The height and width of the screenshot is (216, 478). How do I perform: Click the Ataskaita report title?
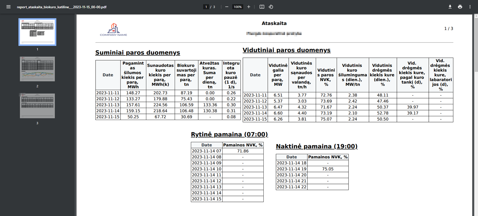pos(274,23)
